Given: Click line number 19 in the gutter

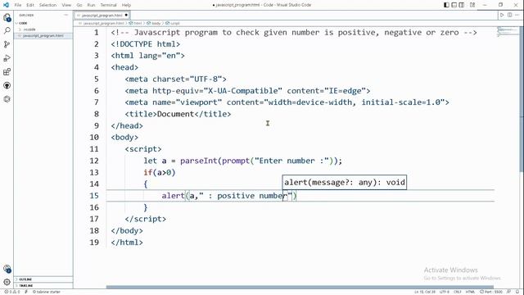Looking at the screenshot, I should click(94, 243).
